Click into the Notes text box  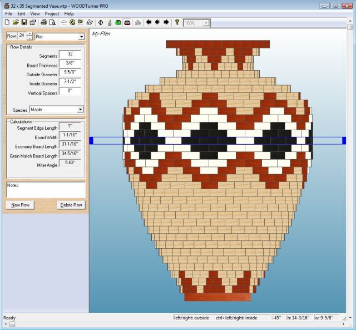pyautogui.click(x=46, y=189)
